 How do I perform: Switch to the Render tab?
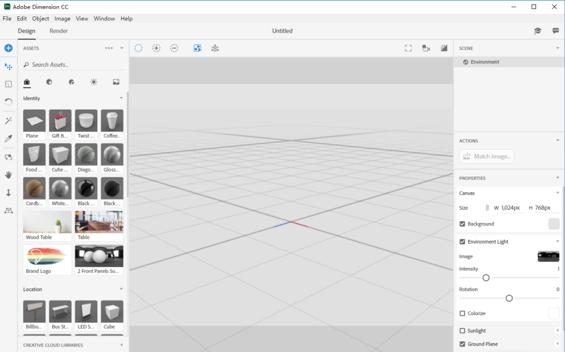(x=58, y=31)
